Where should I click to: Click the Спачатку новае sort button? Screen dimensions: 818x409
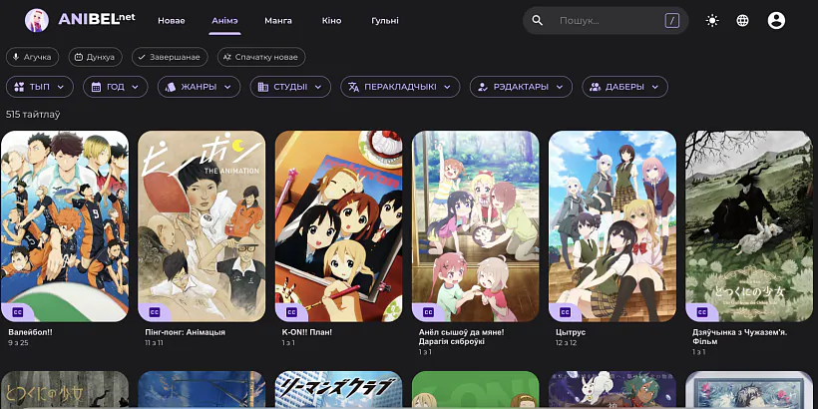pos(261,58)
